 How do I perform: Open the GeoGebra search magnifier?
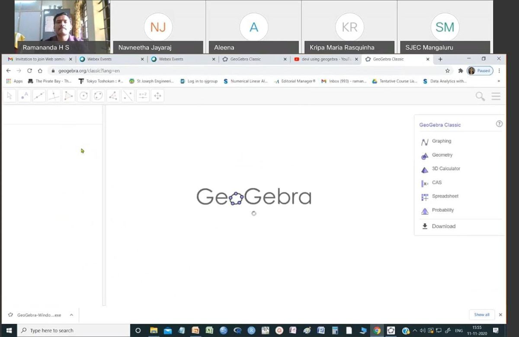point(480,96)
